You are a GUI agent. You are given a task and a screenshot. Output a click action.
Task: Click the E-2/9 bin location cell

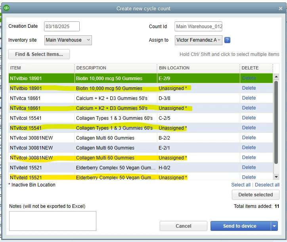199,79
